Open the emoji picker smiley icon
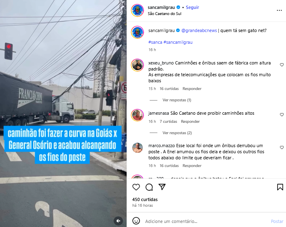286x227 pixels. click(136, 221)
